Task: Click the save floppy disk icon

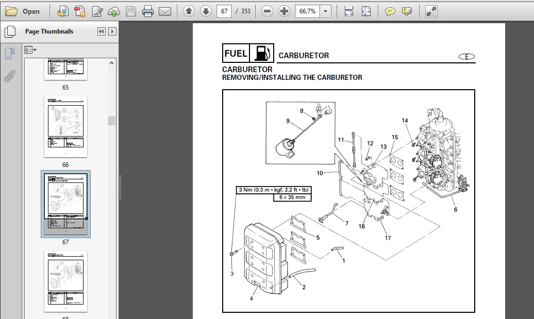Action: tap(131, 11)
